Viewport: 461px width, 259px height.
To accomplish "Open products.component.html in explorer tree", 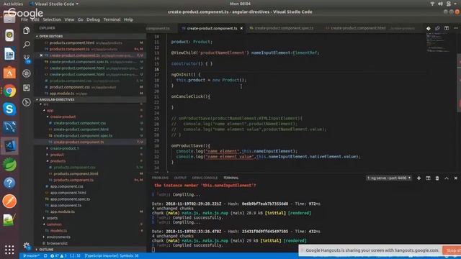I will 76,173.
